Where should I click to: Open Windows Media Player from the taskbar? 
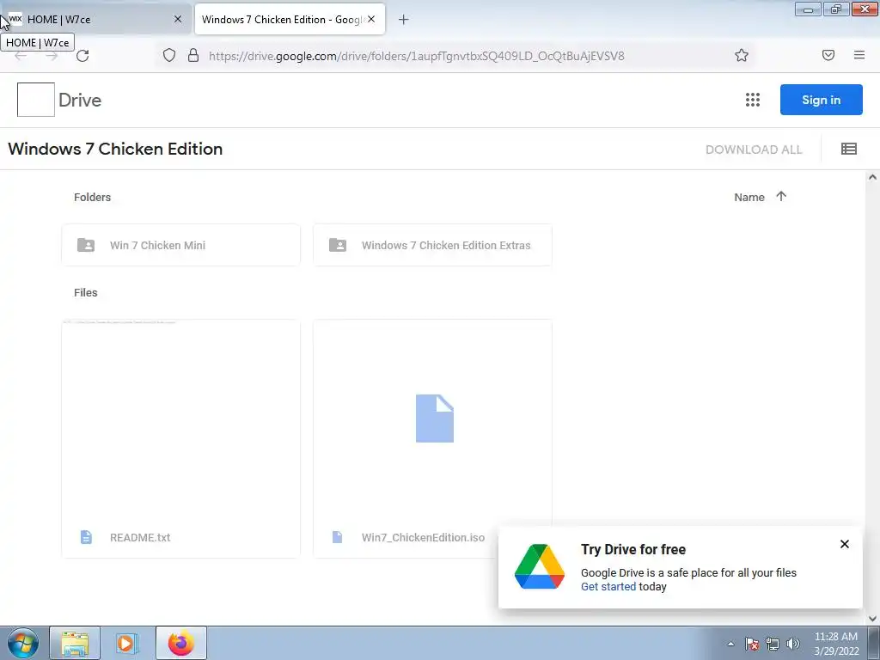(x=126, y=643)
